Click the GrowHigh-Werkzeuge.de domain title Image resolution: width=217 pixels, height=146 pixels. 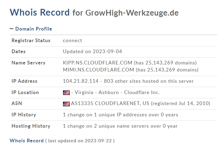132,13
